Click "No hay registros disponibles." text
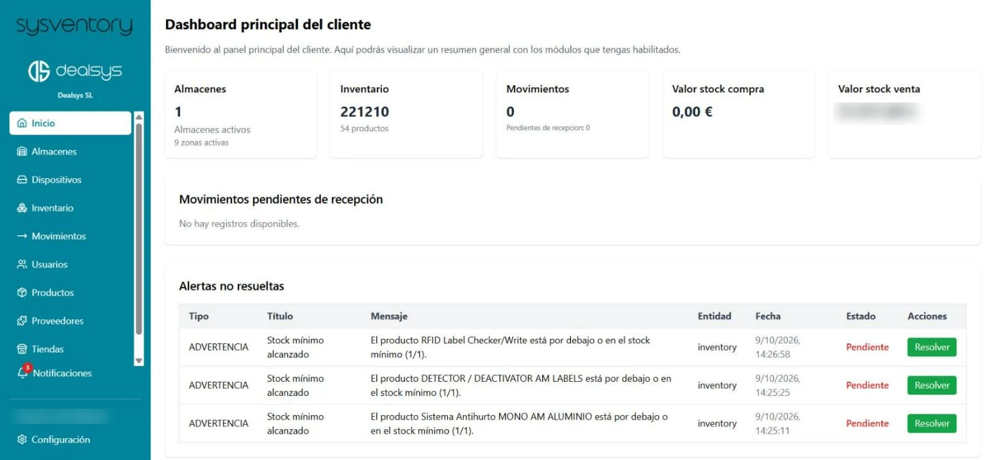This screenshot has height=460, width=992. coord(239,224)
